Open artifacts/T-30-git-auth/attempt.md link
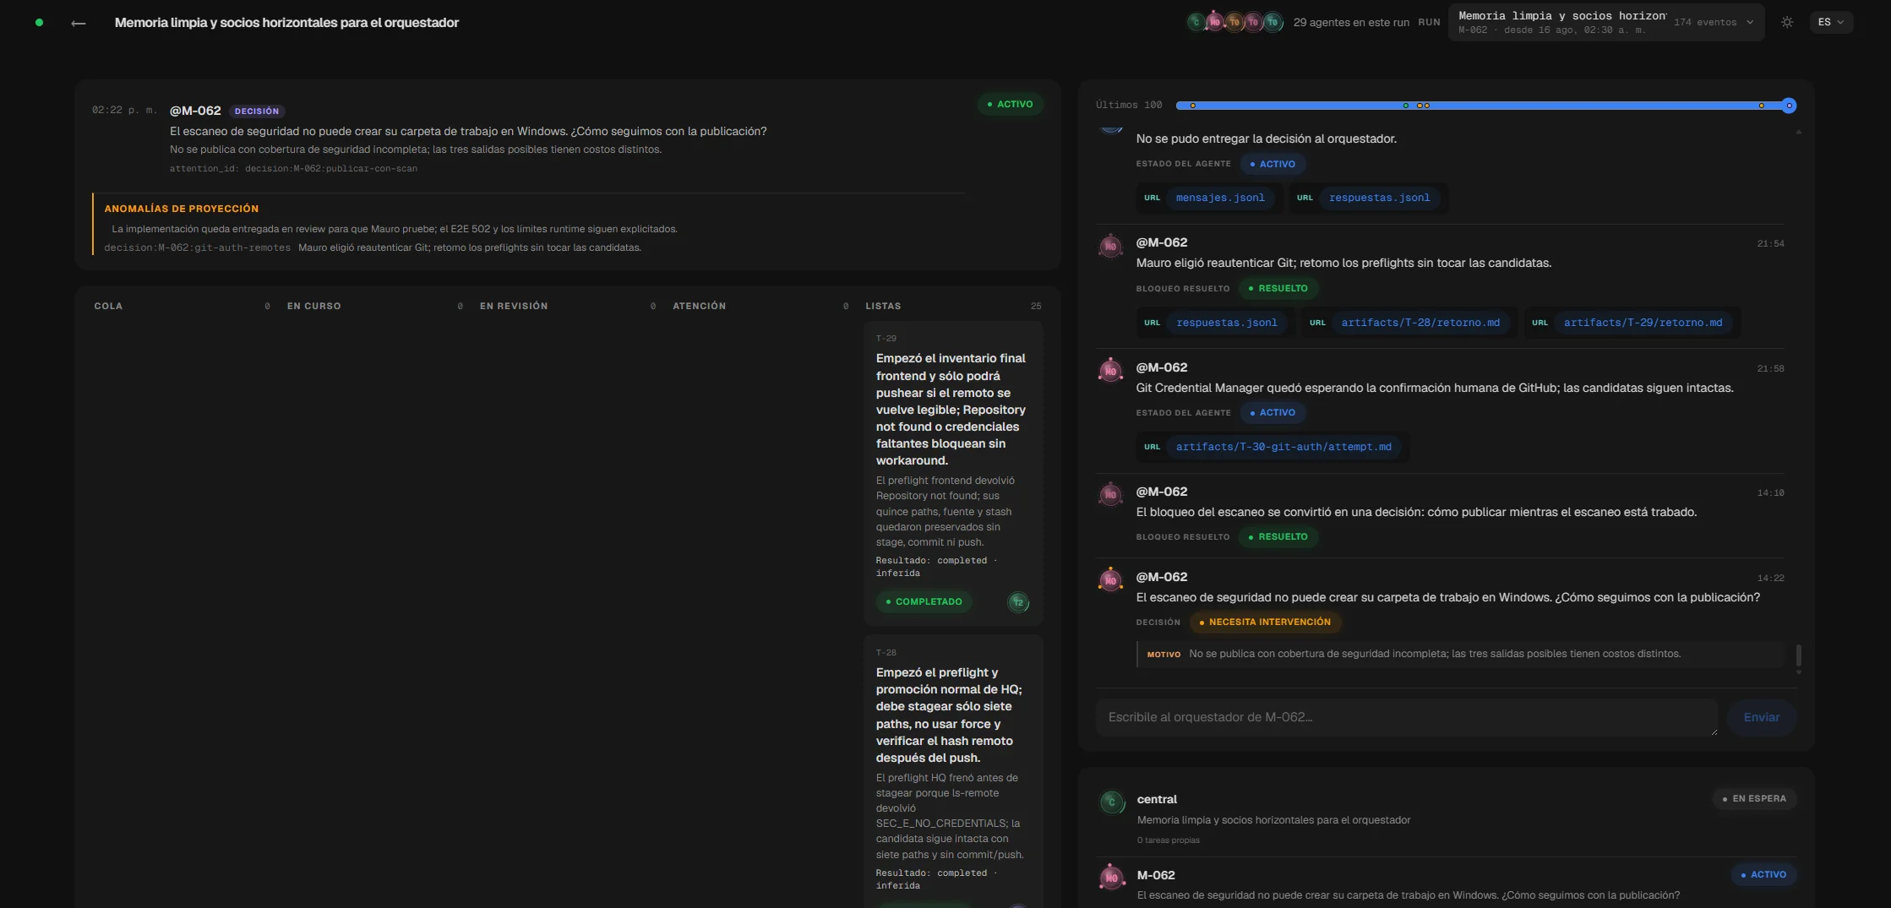The image size is (1891, 908). (x=1283, y=447)
